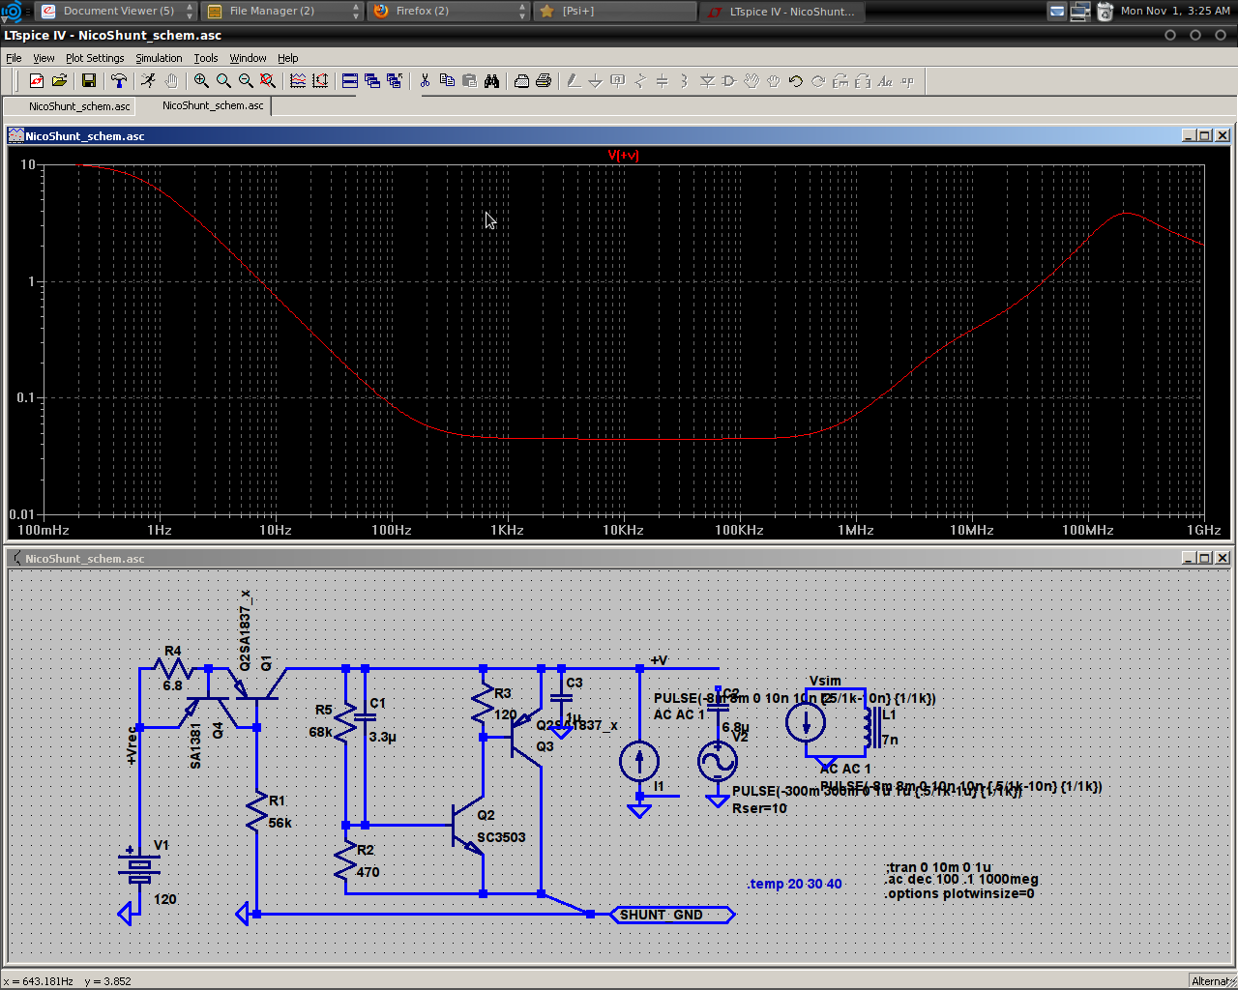The height and width of the screenshot is (990, 1238).
Task: Click the C1 capacitor label
Action: pos(377,703)
